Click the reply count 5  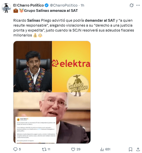pyautogui.click(x=20, y=149)
